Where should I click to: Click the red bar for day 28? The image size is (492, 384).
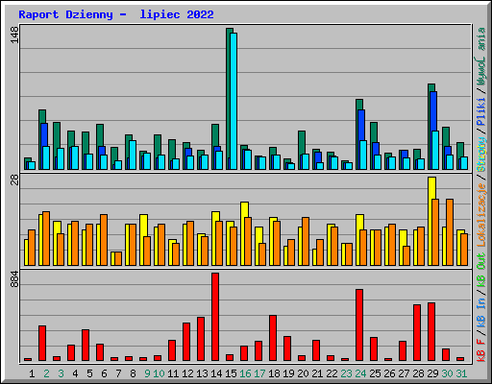[417, 333]
